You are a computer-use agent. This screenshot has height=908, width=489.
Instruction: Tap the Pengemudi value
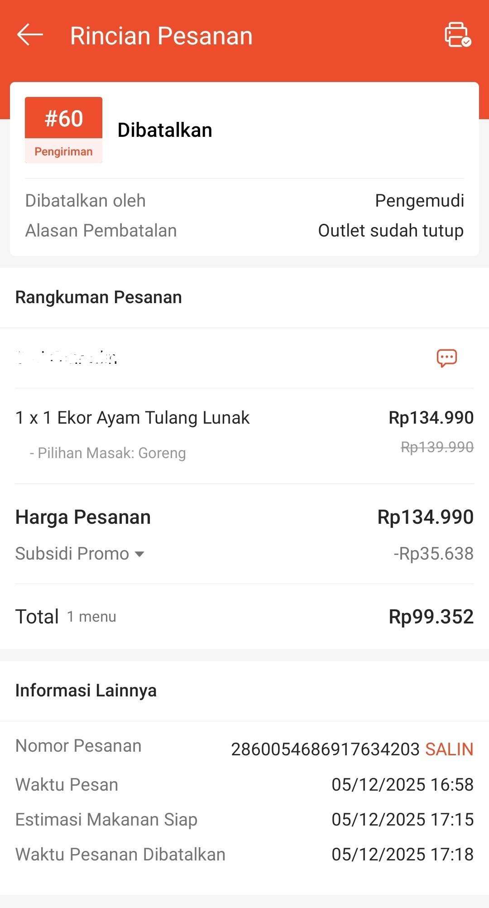(x=419, y=201)
